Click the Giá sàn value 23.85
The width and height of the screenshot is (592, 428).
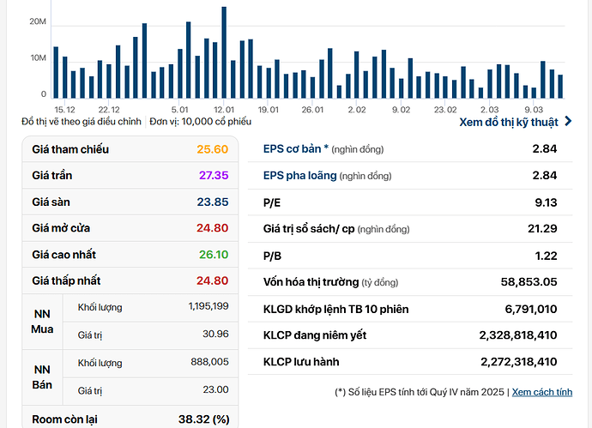coord(212,202)
